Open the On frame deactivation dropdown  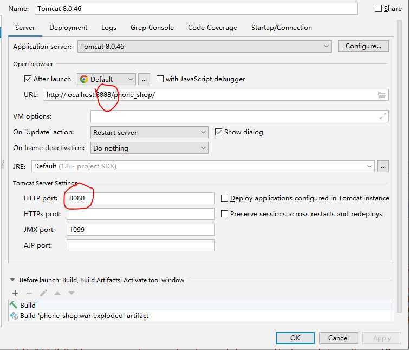149,148
